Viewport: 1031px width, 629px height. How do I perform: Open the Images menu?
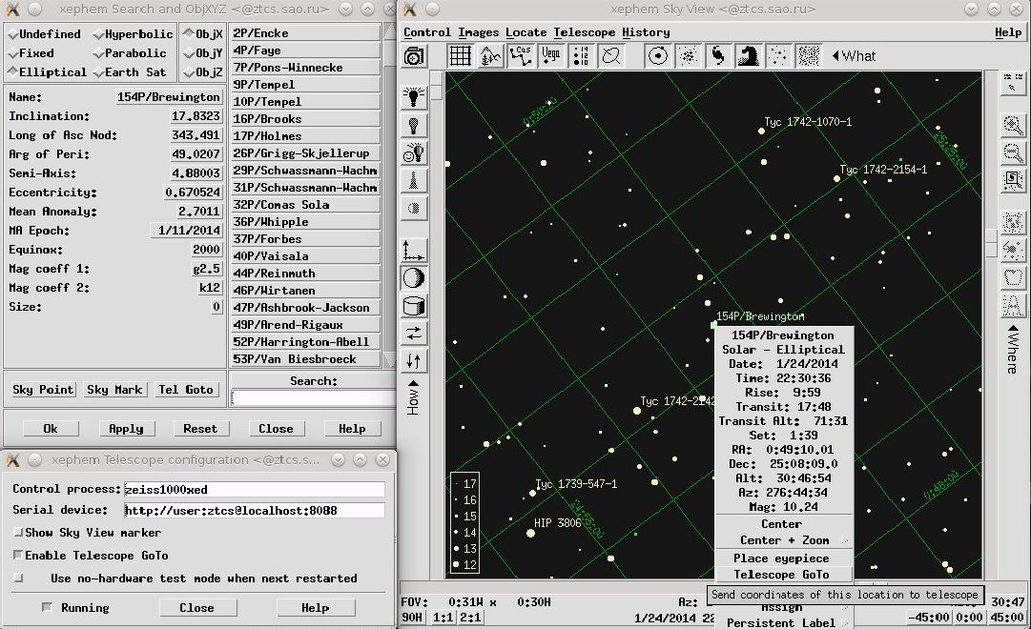tap(478, 32)
